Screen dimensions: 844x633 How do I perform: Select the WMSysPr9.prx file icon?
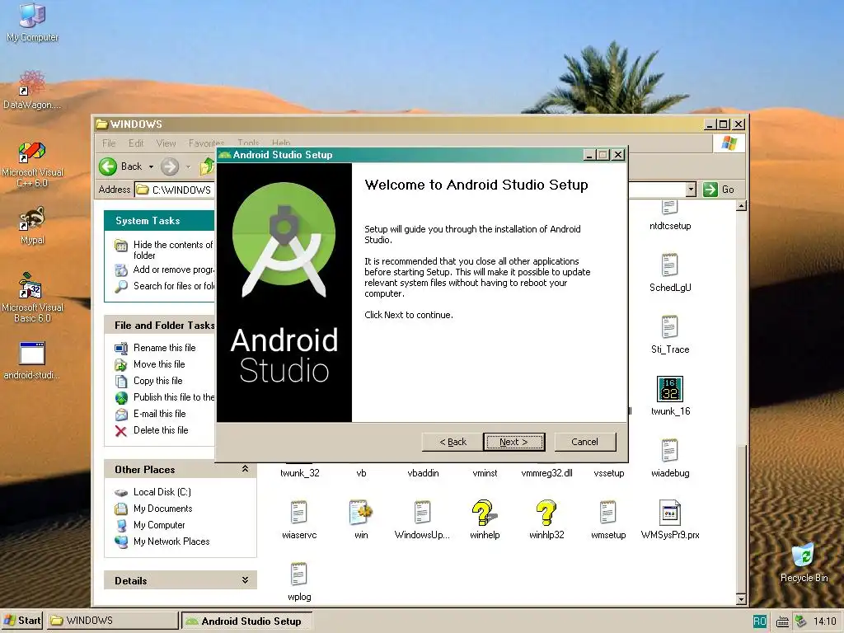click(669, 520)
